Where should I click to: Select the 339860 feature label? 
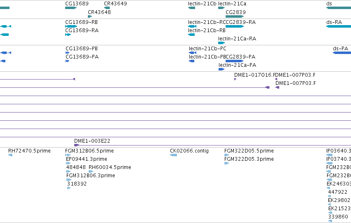coord(338,216)
